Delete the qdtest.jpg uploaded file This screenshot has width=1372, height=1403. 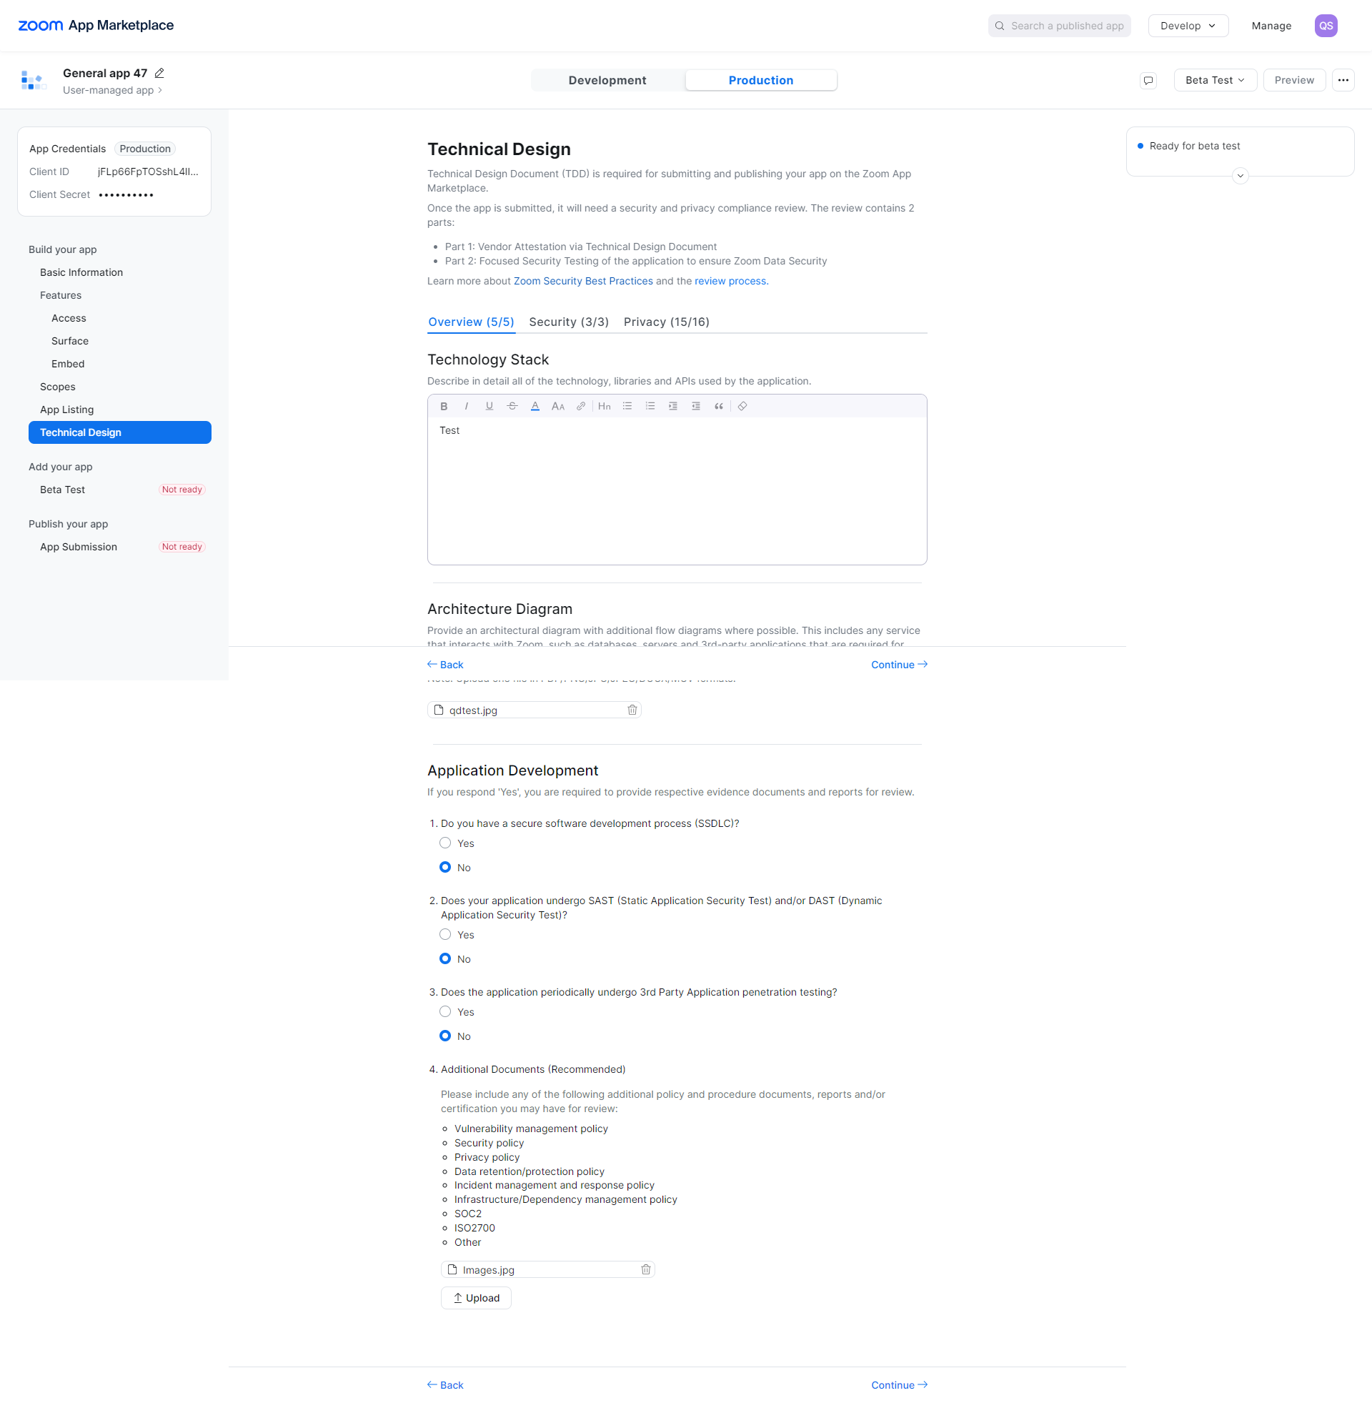point(632,710)
